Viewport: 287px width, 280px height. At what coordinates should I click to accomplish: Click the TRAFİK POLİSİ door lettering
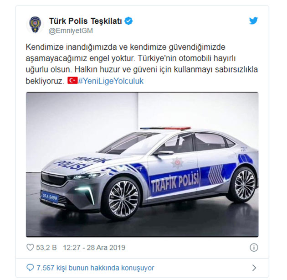[x=175, y=181]
